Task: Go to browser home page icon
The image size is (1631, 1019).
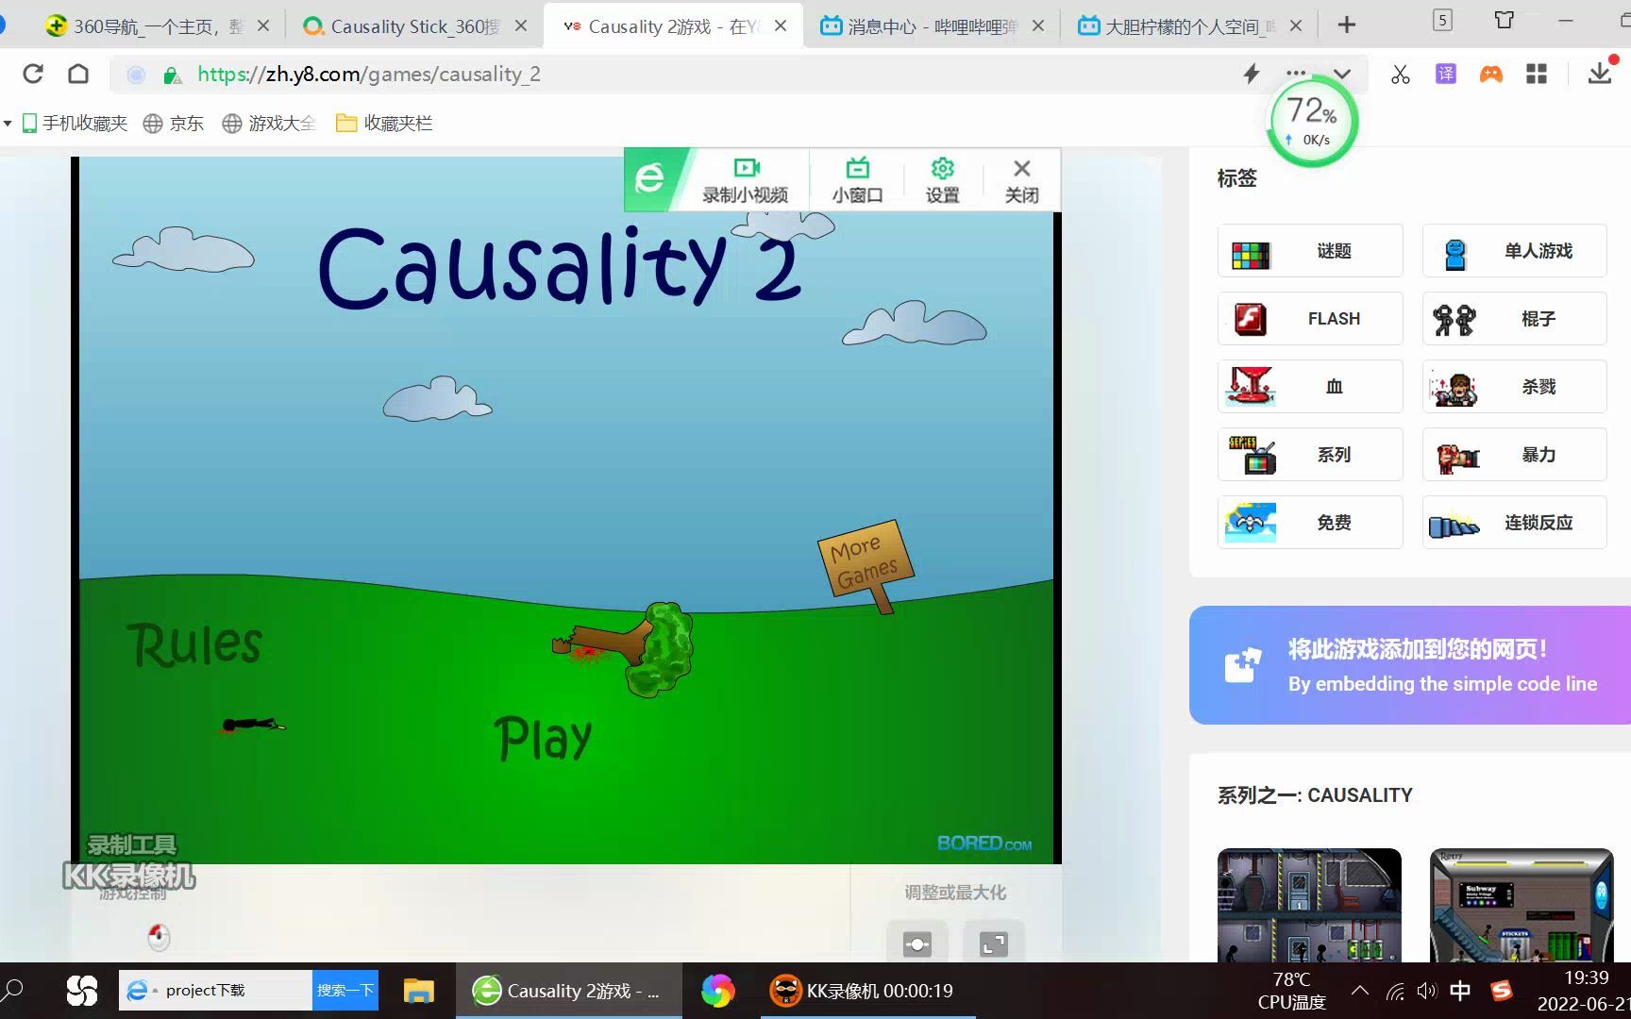Action: [78, 74]
